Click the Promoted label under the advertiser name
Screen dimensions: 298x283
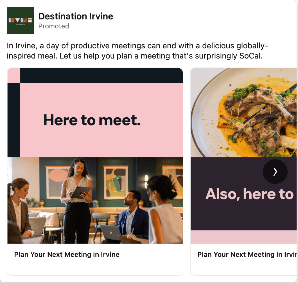53,26
